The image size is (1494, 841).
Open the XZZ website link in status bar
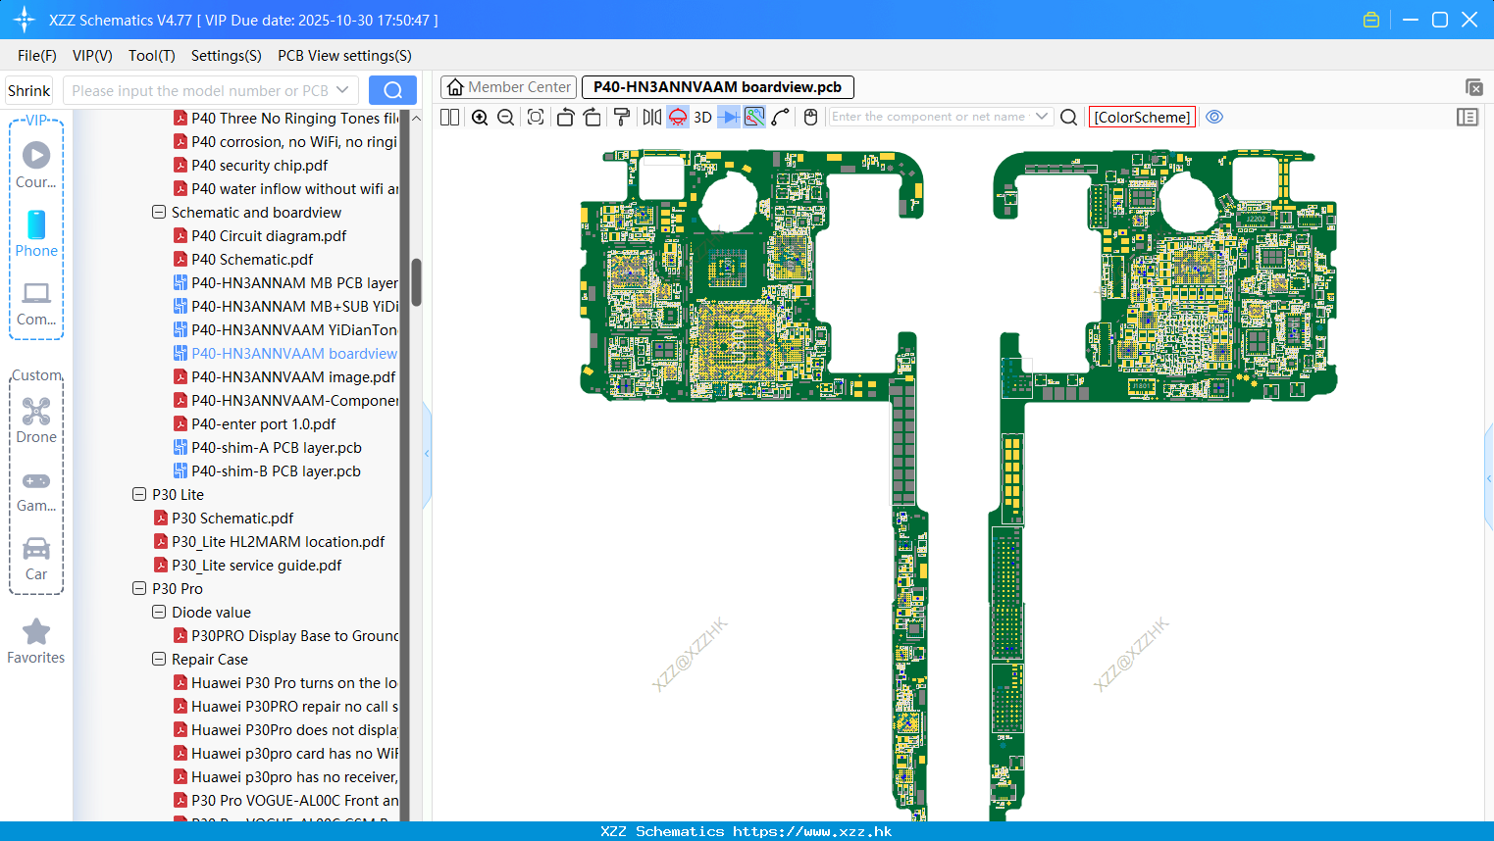pyautogui.click(x=812, y=831)
